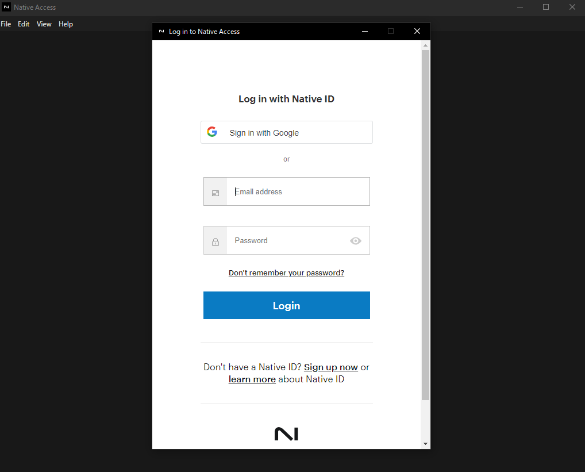This screenshot has width=585, height=472.
Task: Toggle password visibility eye icon
Action: [356, 241]
